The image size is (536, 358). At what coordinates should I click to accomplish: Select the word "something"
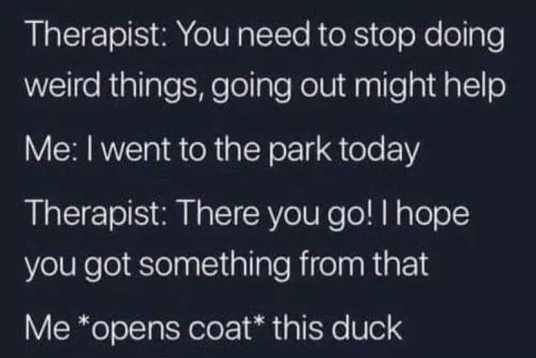pos(214,265)
